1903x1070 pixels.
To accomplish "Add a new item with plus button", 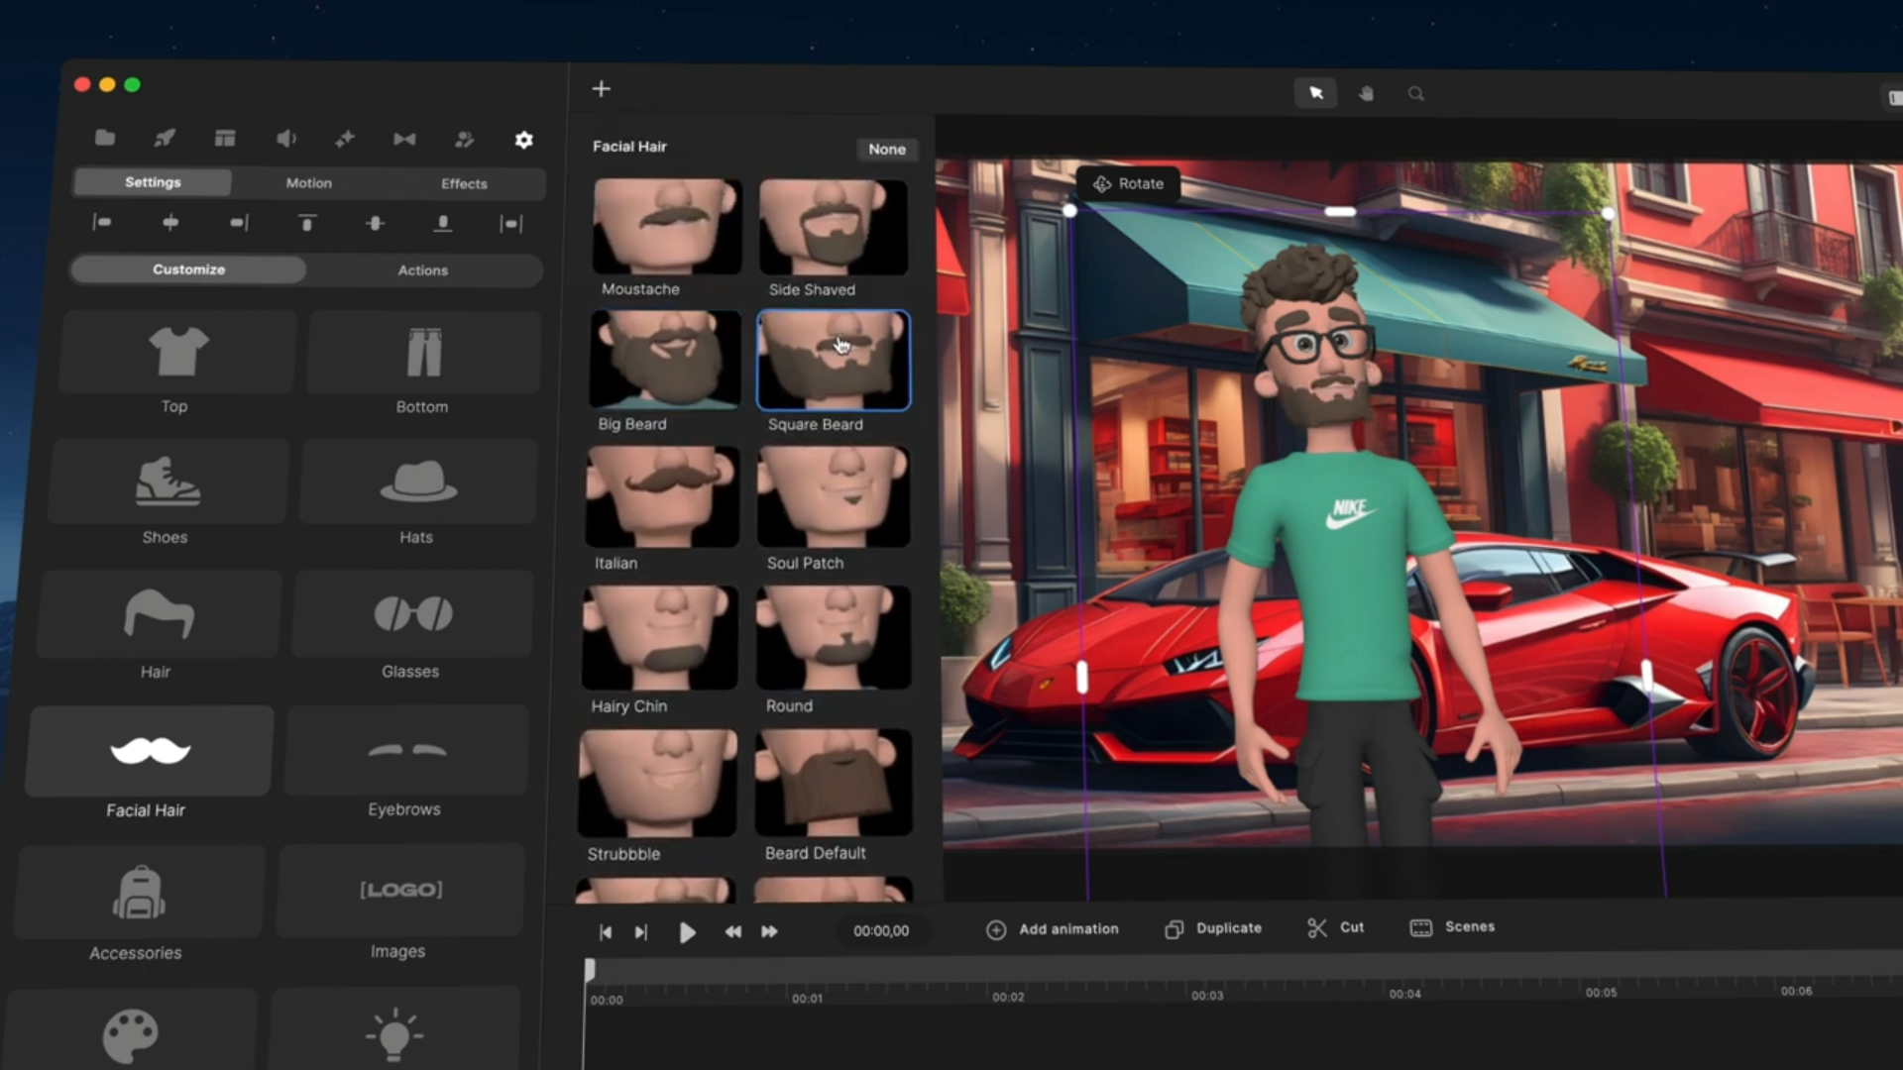I will point(602,89).
